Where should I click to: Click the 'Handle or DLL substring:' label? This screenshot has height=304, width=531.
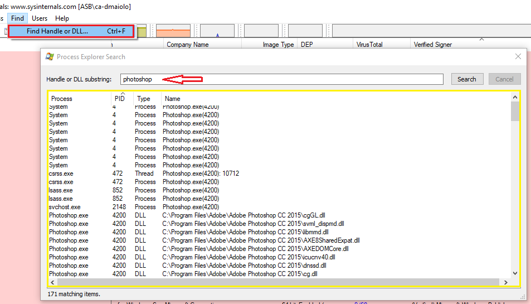pyautogui.click(x=79, y=79)
